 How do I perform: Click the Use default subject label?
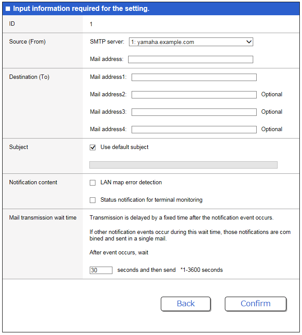tap(124, 147)
